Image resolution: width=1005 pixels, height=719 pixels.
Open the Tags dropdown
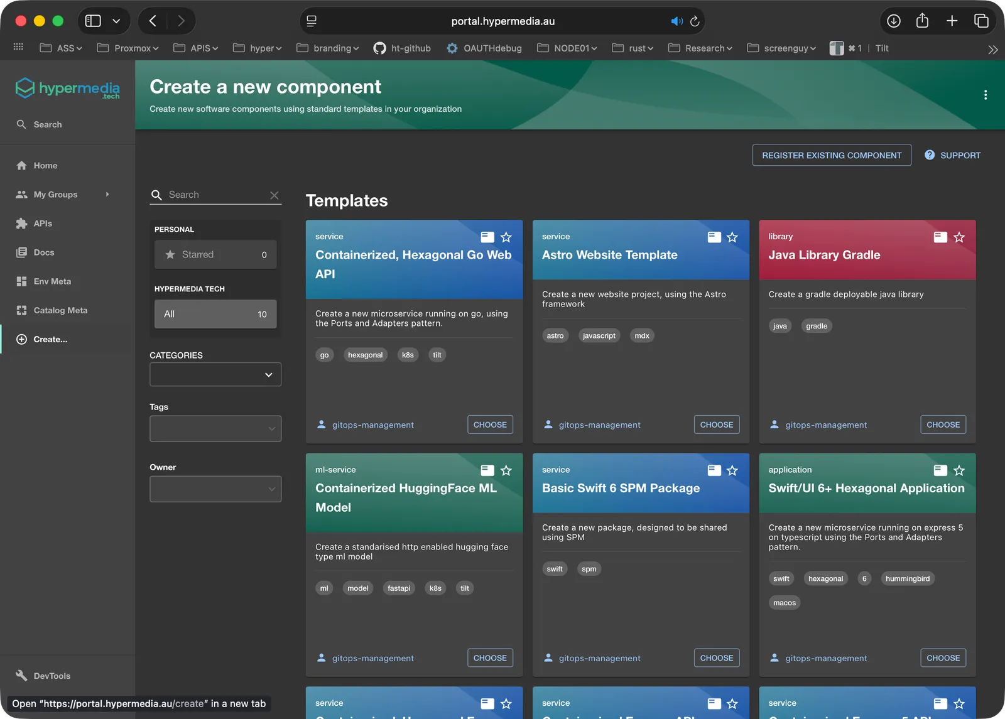click(x=215, y=429)
